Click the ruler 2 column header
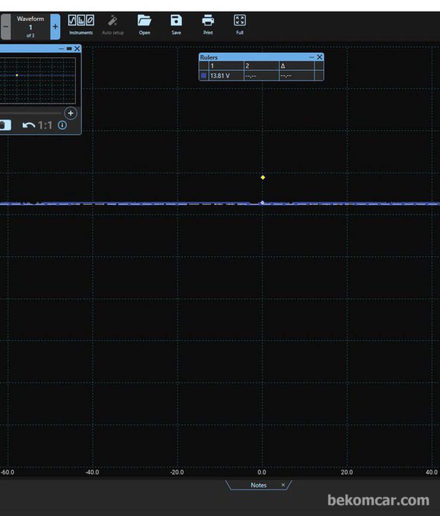 (261, 66)
